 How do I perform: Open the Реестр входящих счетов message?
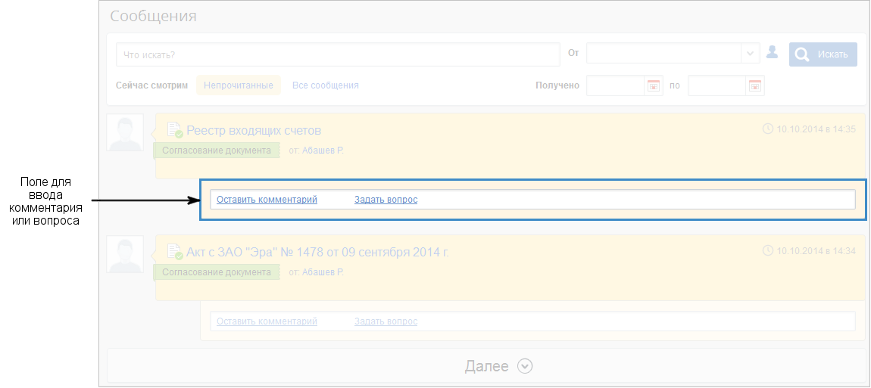click(254, 130)
